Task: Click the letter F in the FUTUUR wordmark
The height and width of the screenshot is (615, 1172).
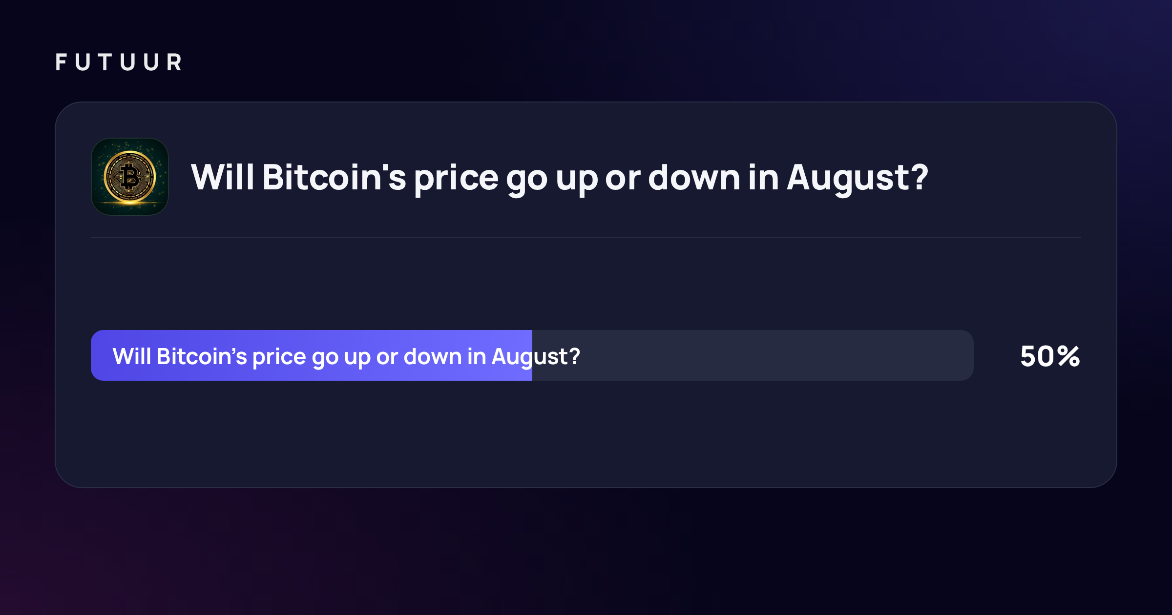Action: (x=61, y=62)
